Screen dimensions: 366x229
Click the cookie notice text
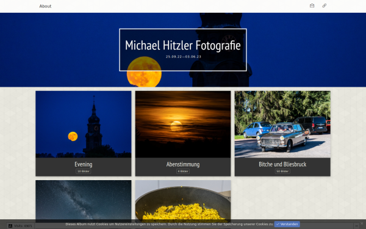pos(170,224)
